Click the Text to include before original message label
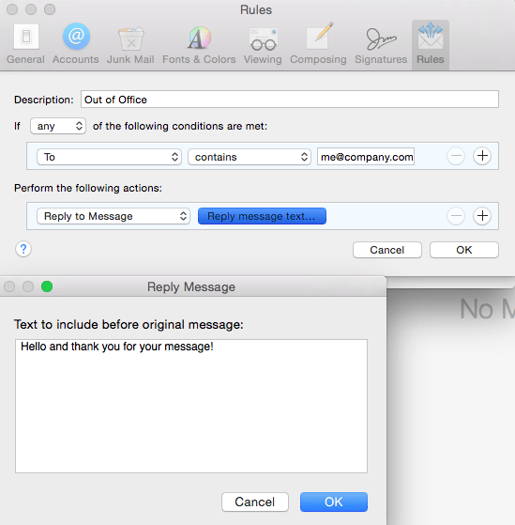 click(x=129, y=324)
